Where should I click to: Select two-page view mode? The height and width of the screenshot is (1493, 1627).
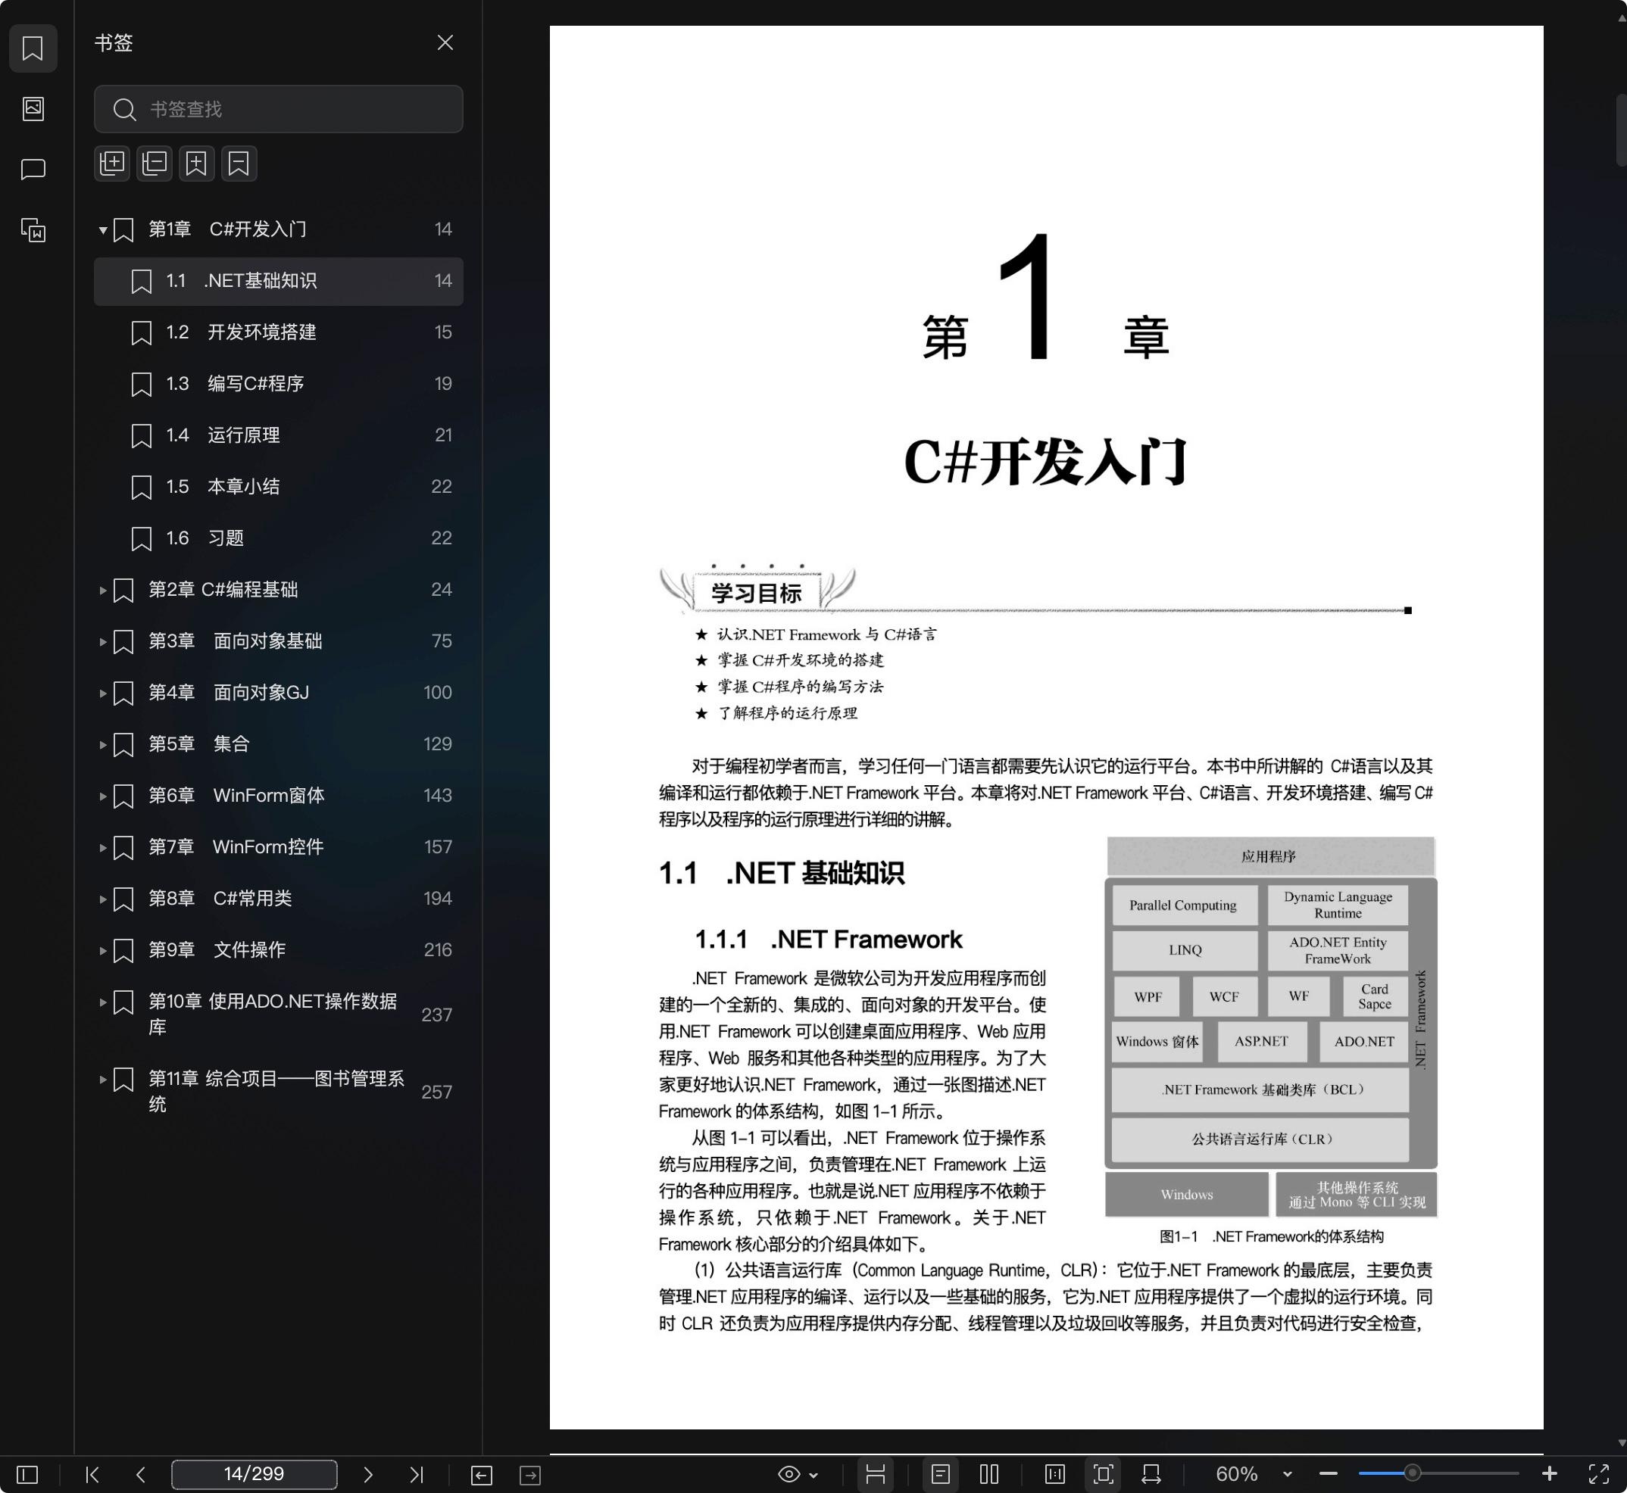(989, 1476)
